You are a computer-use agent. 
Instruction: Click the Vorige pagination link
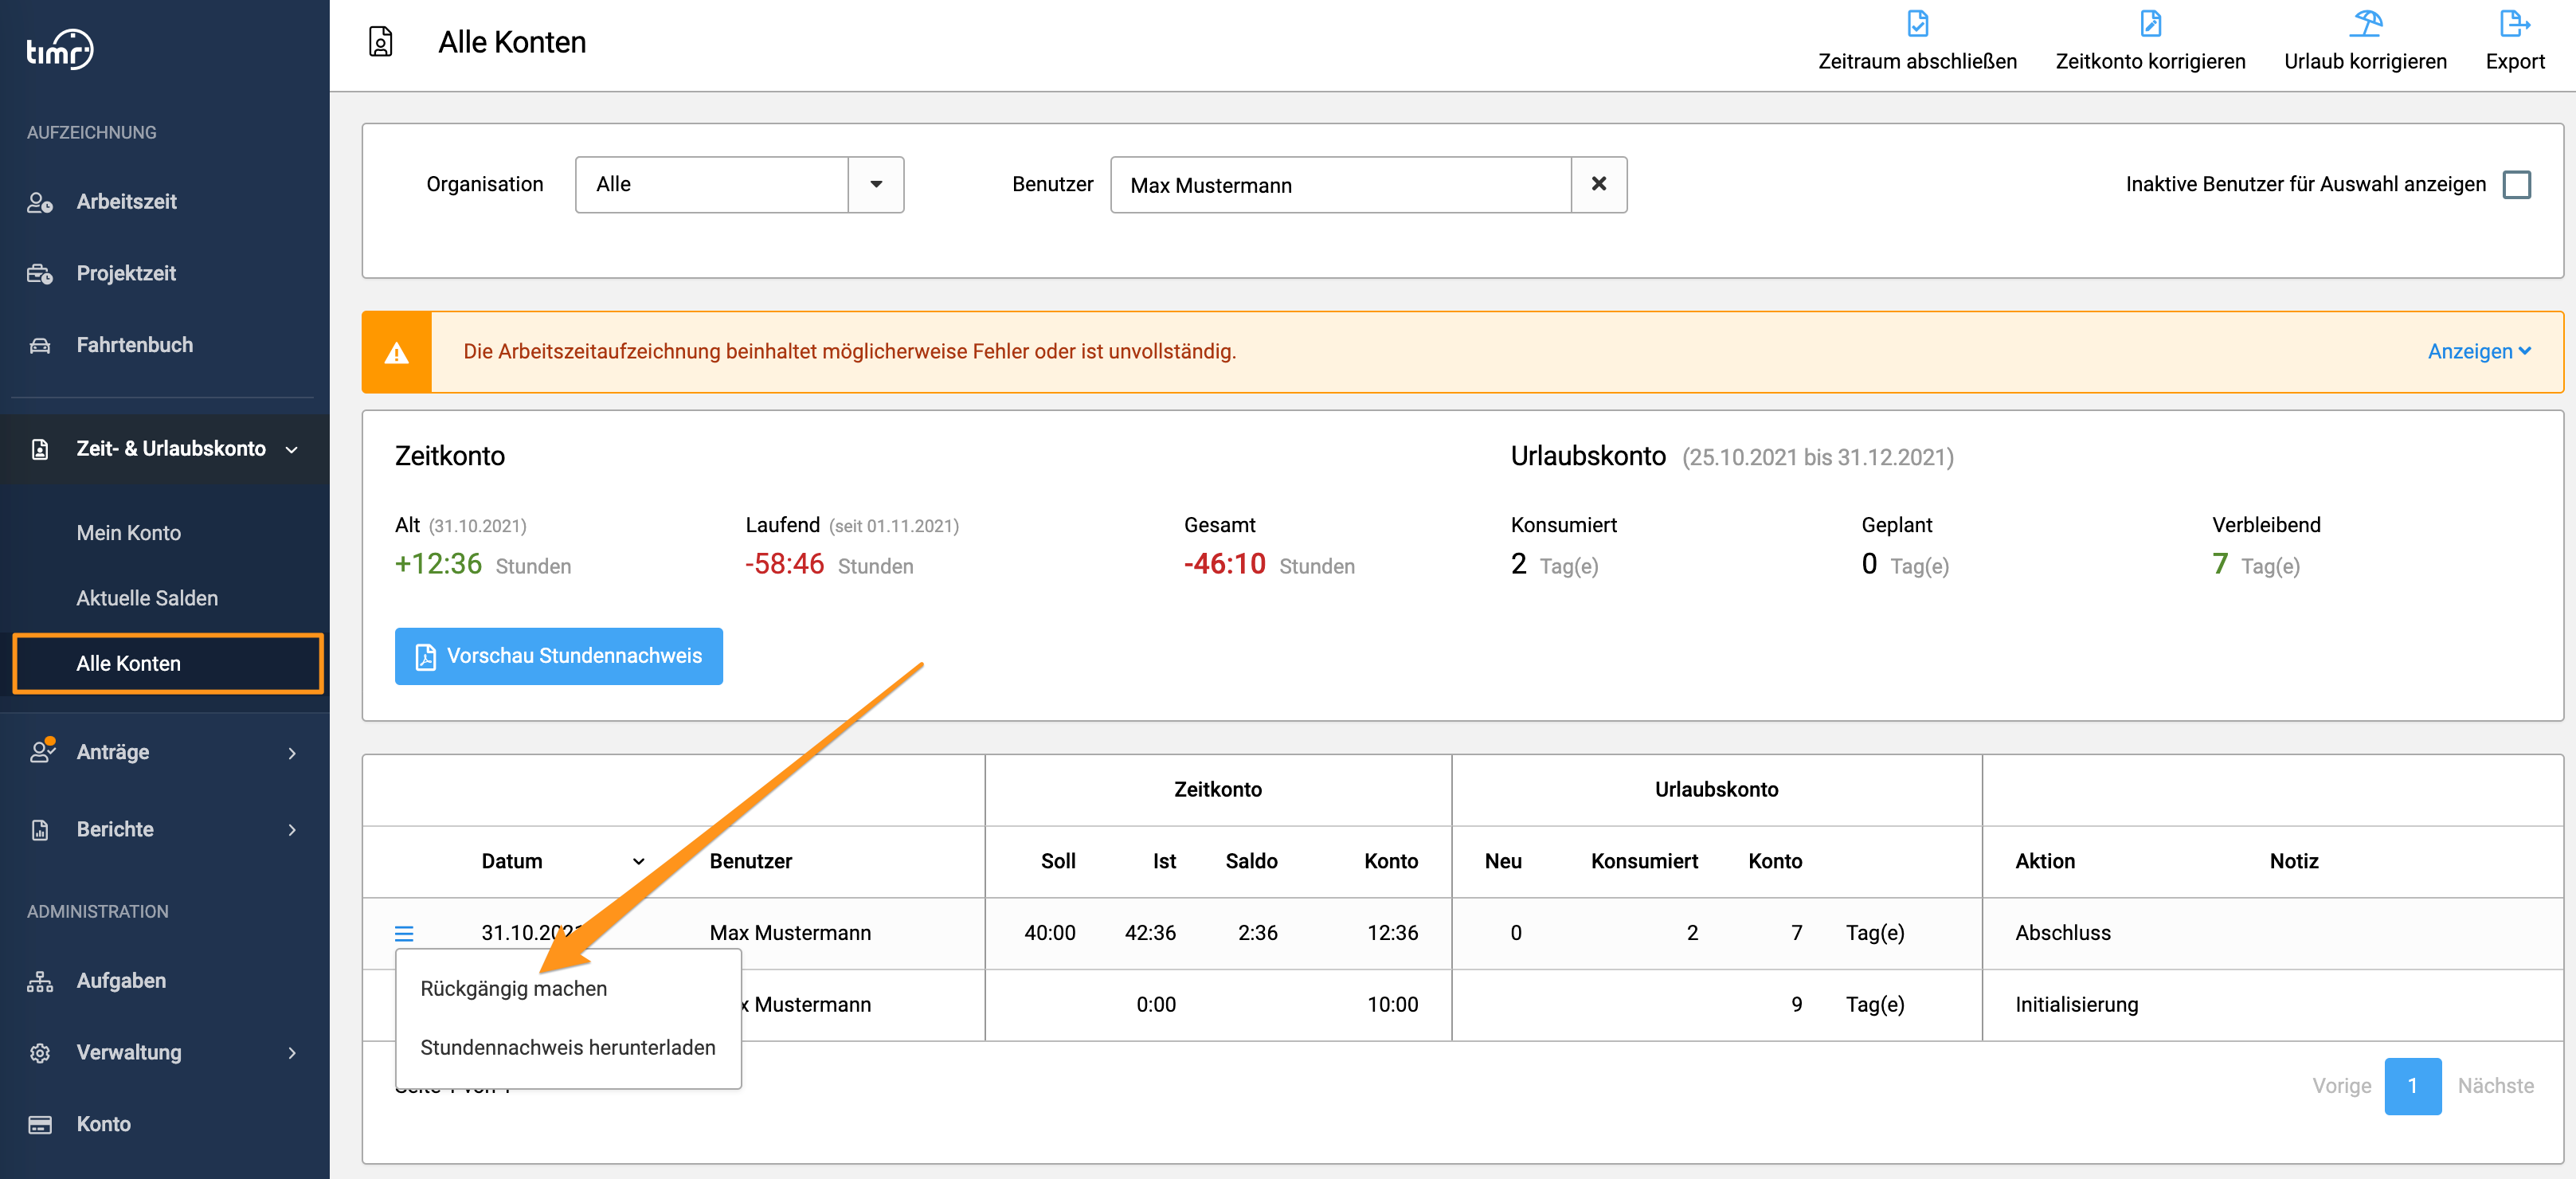(x=2341, y=1086)
